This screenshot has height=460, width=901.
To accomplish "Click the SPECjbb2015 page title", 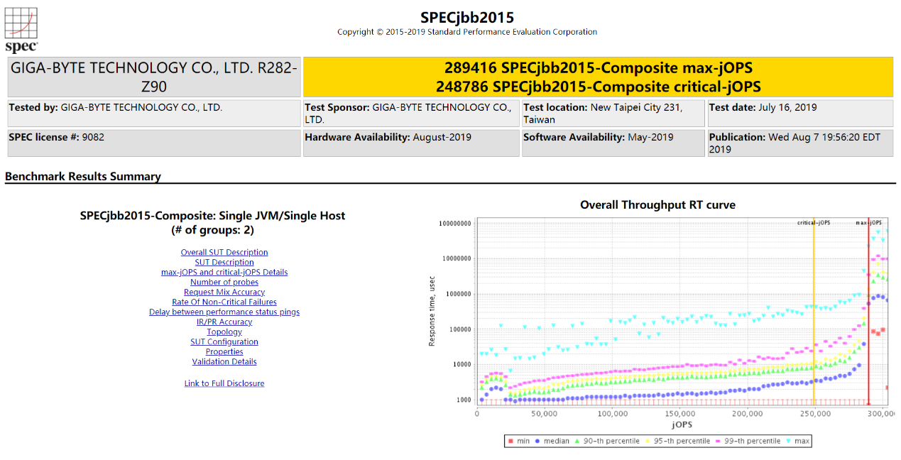I will [467, 18].
